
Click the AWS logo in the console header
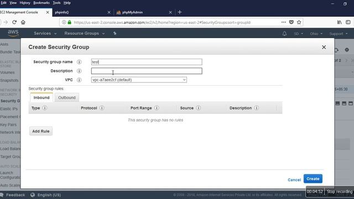pos(13,33)
